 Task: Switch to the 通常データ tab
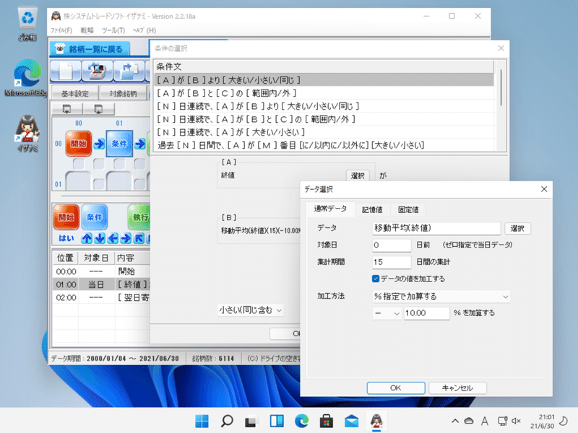tap(330, 209)
